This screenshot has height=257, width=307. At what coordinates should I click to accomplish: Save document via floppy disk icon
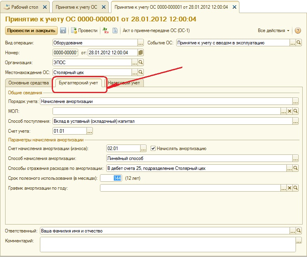pyautogui.click(x=63, y=30)
